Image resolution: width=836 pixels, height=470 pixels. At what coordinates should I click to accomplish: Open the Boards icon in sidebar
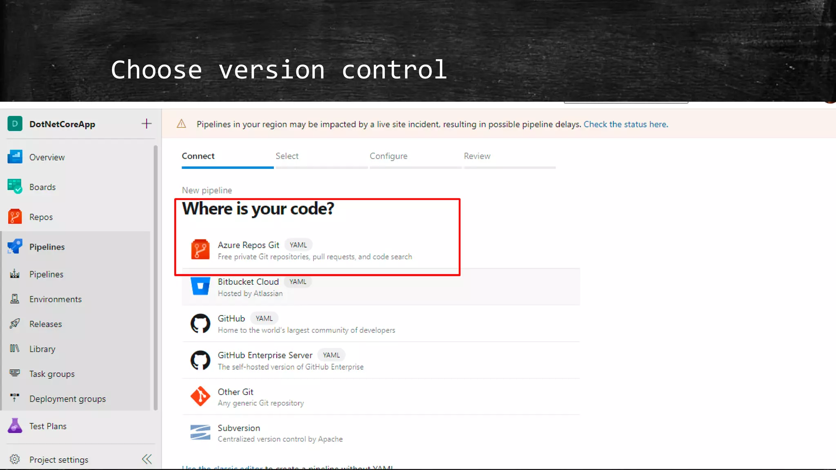[x=15, y=186]
